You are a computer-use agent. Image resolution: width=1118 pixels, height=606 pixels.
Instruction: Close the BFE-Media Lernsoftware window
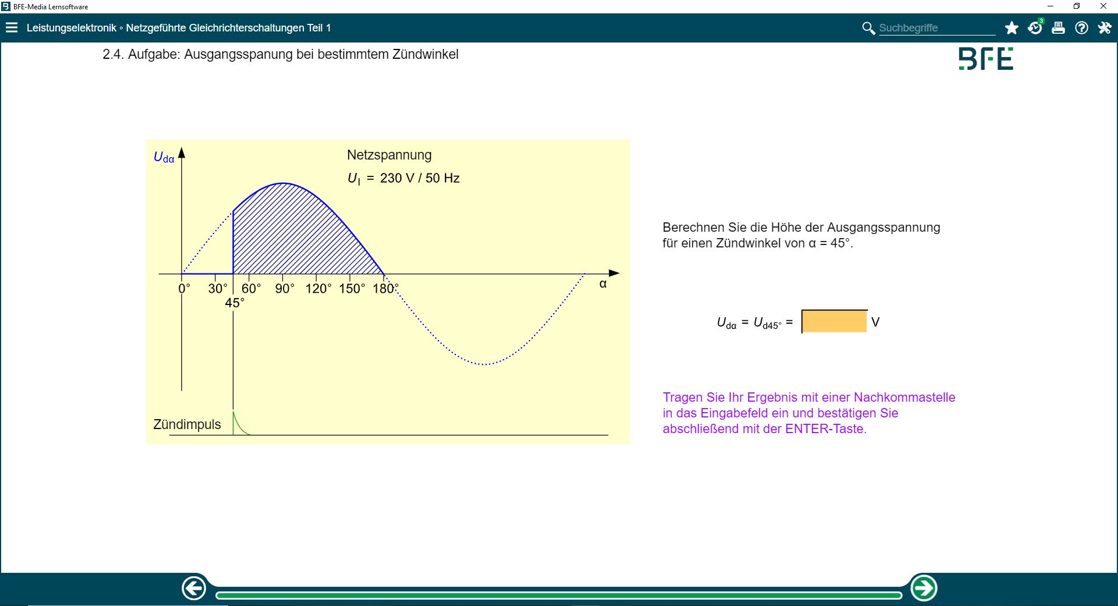point(1103,6)
